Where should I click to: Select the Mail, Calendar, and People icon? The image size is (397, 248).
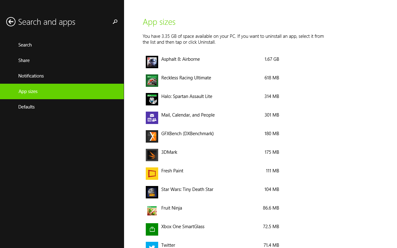tap(152, 118)
